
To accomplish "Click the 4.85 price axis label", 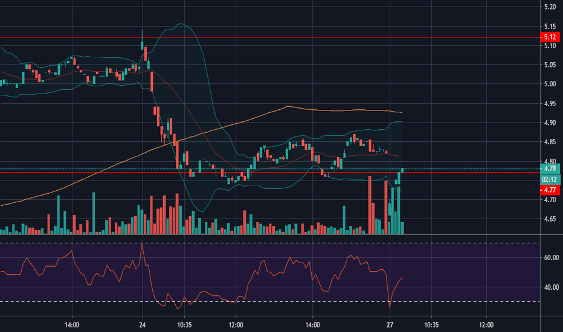I will click(x=550, y=142).
